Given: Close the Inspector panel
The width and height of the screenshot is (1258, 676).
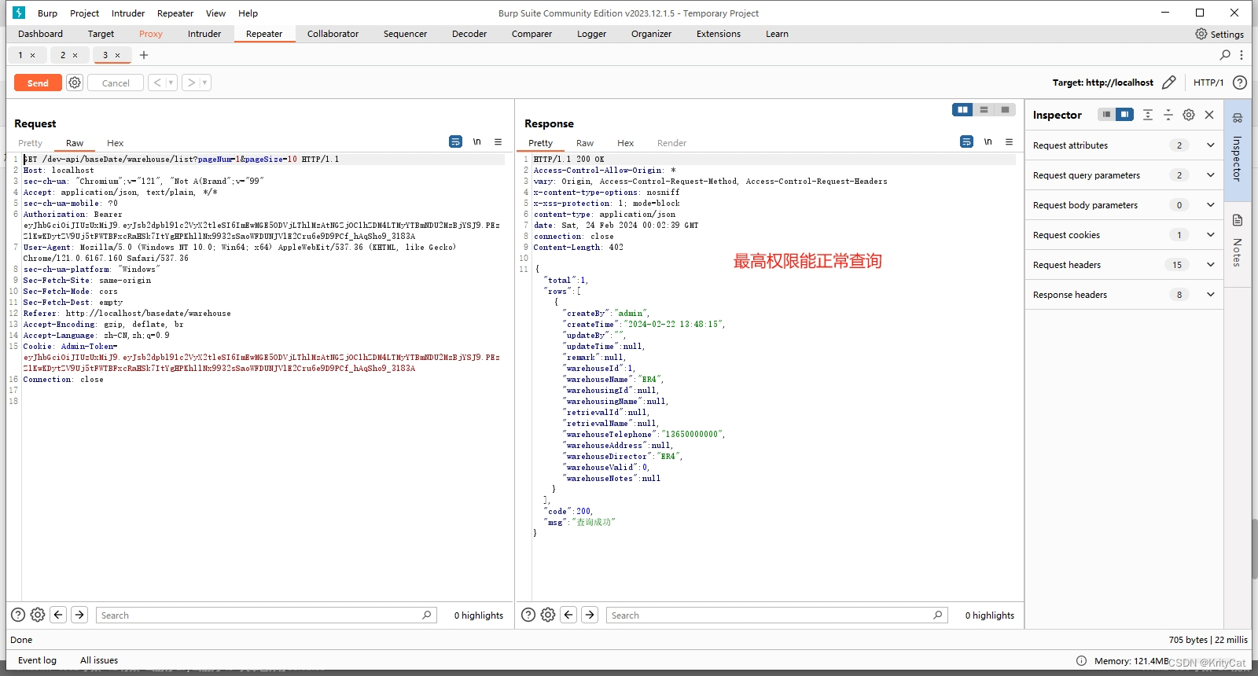Looking at the screenshot, I should pos(1209,115).
